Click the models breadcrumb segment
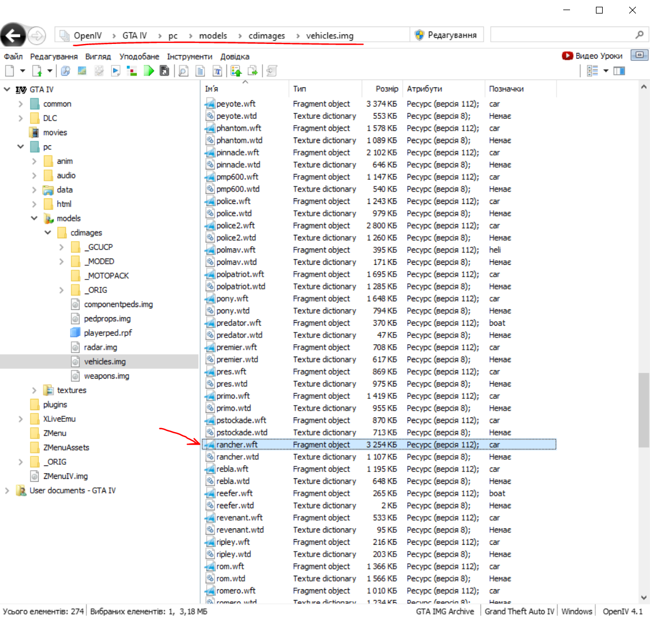Screen dimensions: 650x618 click(x=213, y=35)
